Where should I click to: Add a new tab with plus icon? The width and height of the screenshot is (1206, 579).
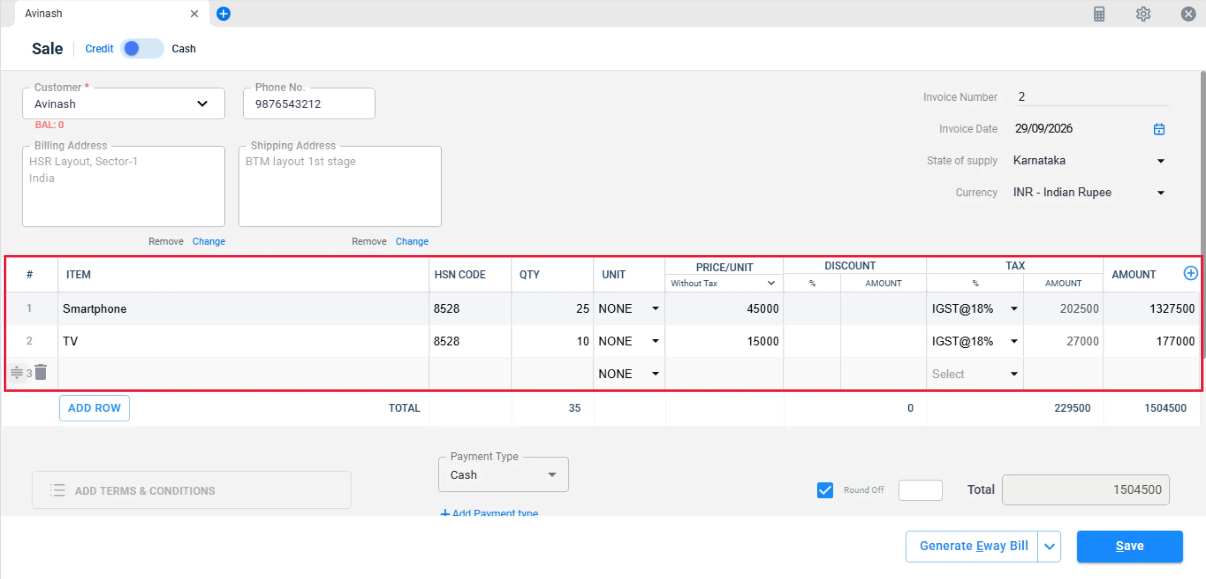click(x=223, y=14)
